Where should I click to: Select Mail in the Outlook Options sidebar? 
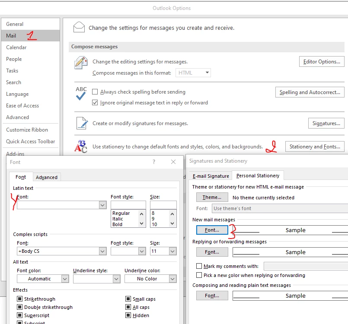[x=30, y=36]
